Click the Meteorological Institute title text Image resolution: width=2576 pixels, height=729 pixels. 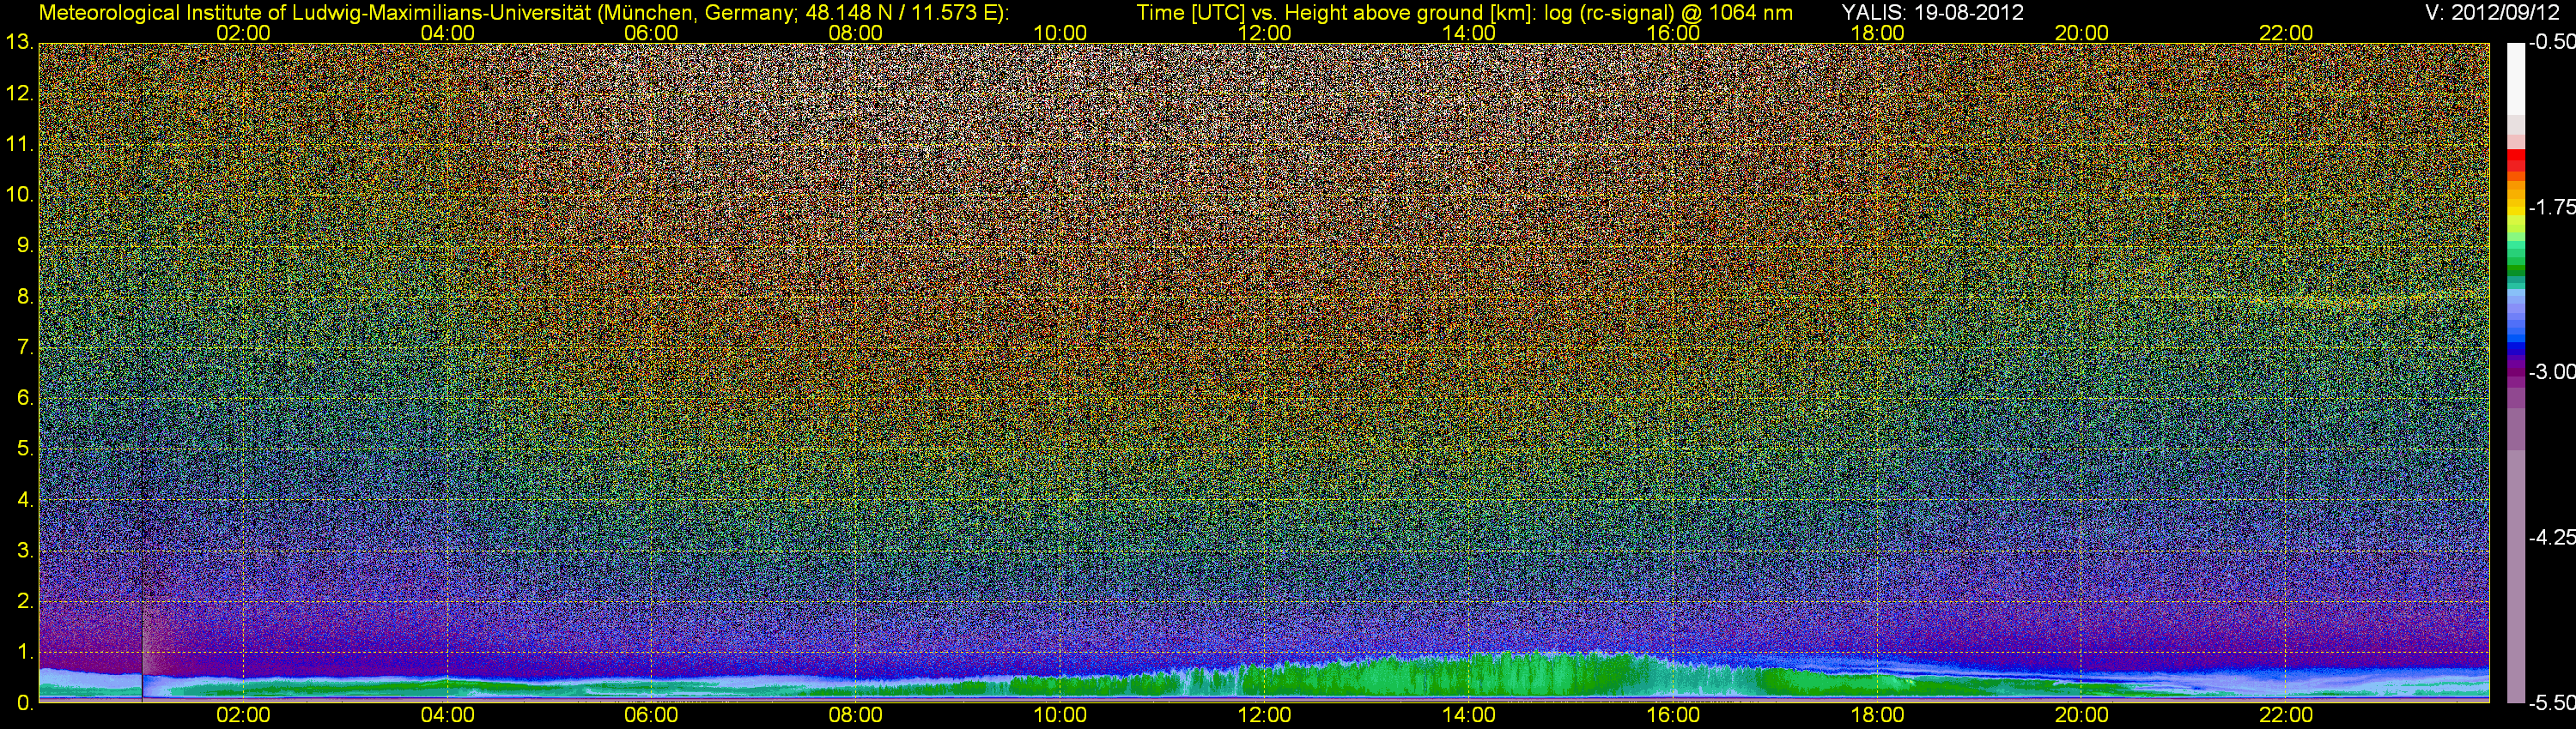[x=314, y=12]
